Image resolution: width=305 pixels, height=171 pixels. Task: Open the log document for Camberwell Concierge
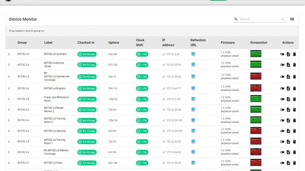pos(288,77)
